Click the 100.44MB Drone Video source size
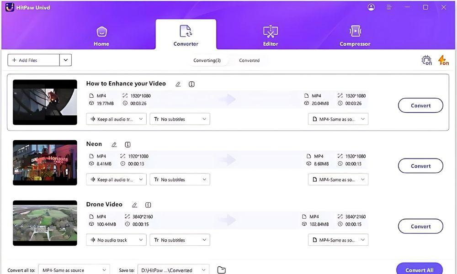This screenshot has width=457, height=274. coord(106,224)
